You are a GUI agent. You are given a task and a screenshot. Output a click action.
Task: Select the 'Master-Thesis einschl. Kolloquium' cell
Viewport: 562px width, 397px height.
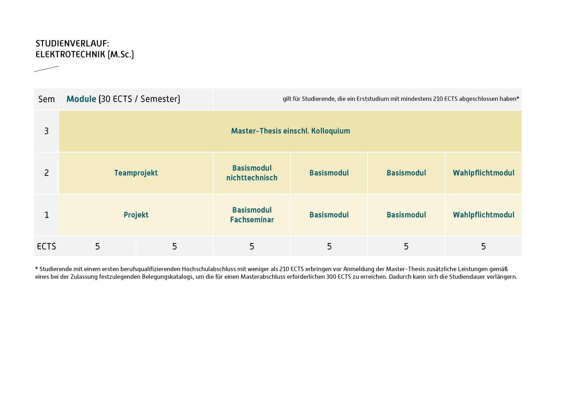click(x=290, y=131)
